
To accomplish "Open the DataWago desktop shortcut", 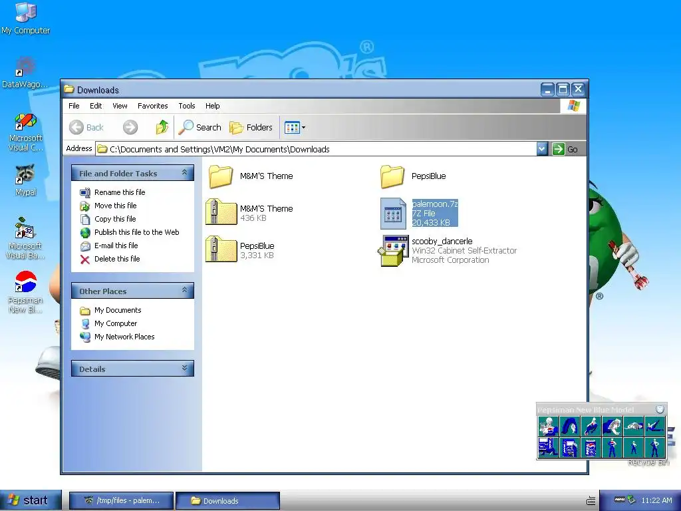I will pyautogui.click(x=25, y=72).
